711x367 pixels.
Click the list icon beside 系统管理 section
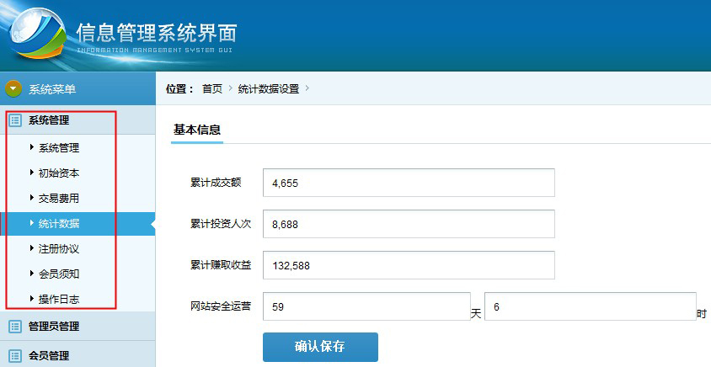[x=14, y=120]
